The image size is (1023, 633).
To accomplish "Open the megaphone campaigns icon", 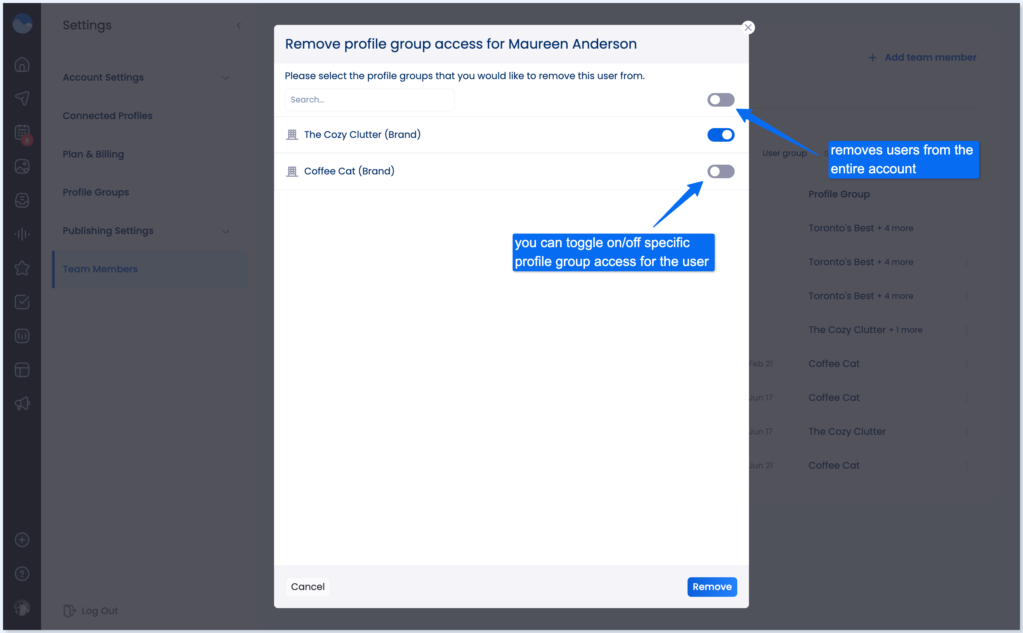I will (22, 404).
